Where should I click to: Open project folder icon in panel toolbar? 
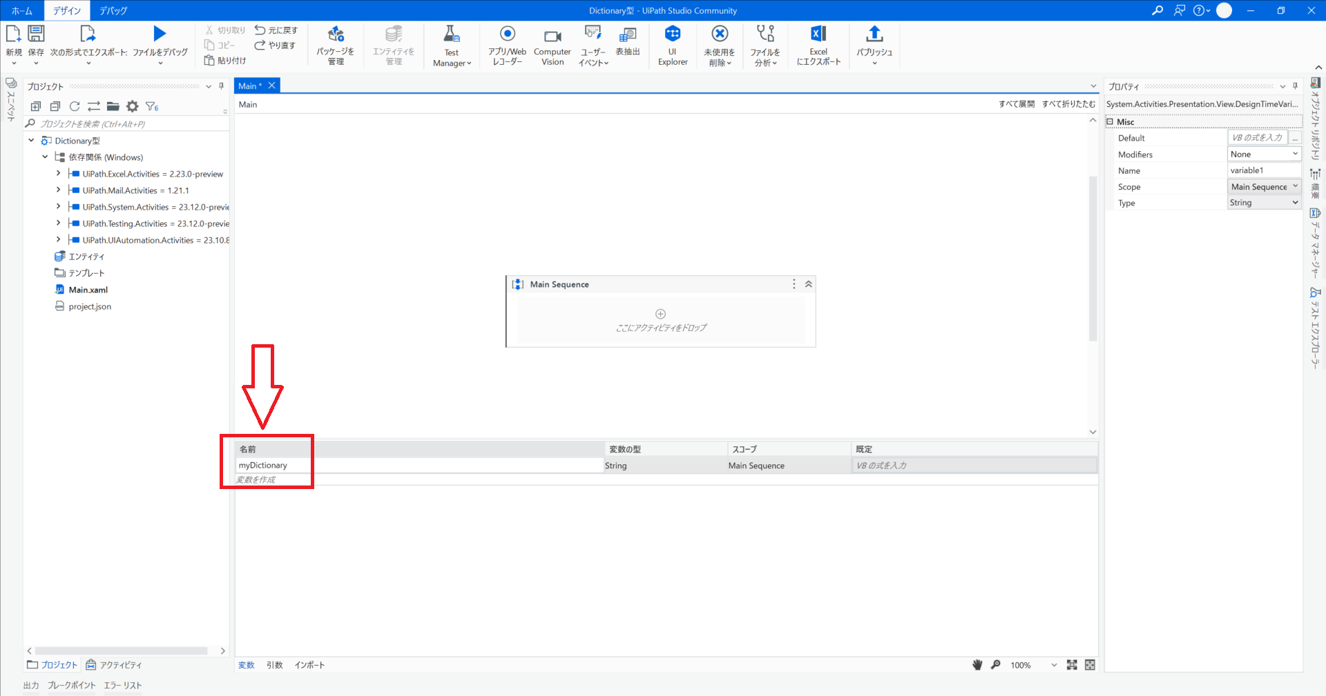pos(113,106)
